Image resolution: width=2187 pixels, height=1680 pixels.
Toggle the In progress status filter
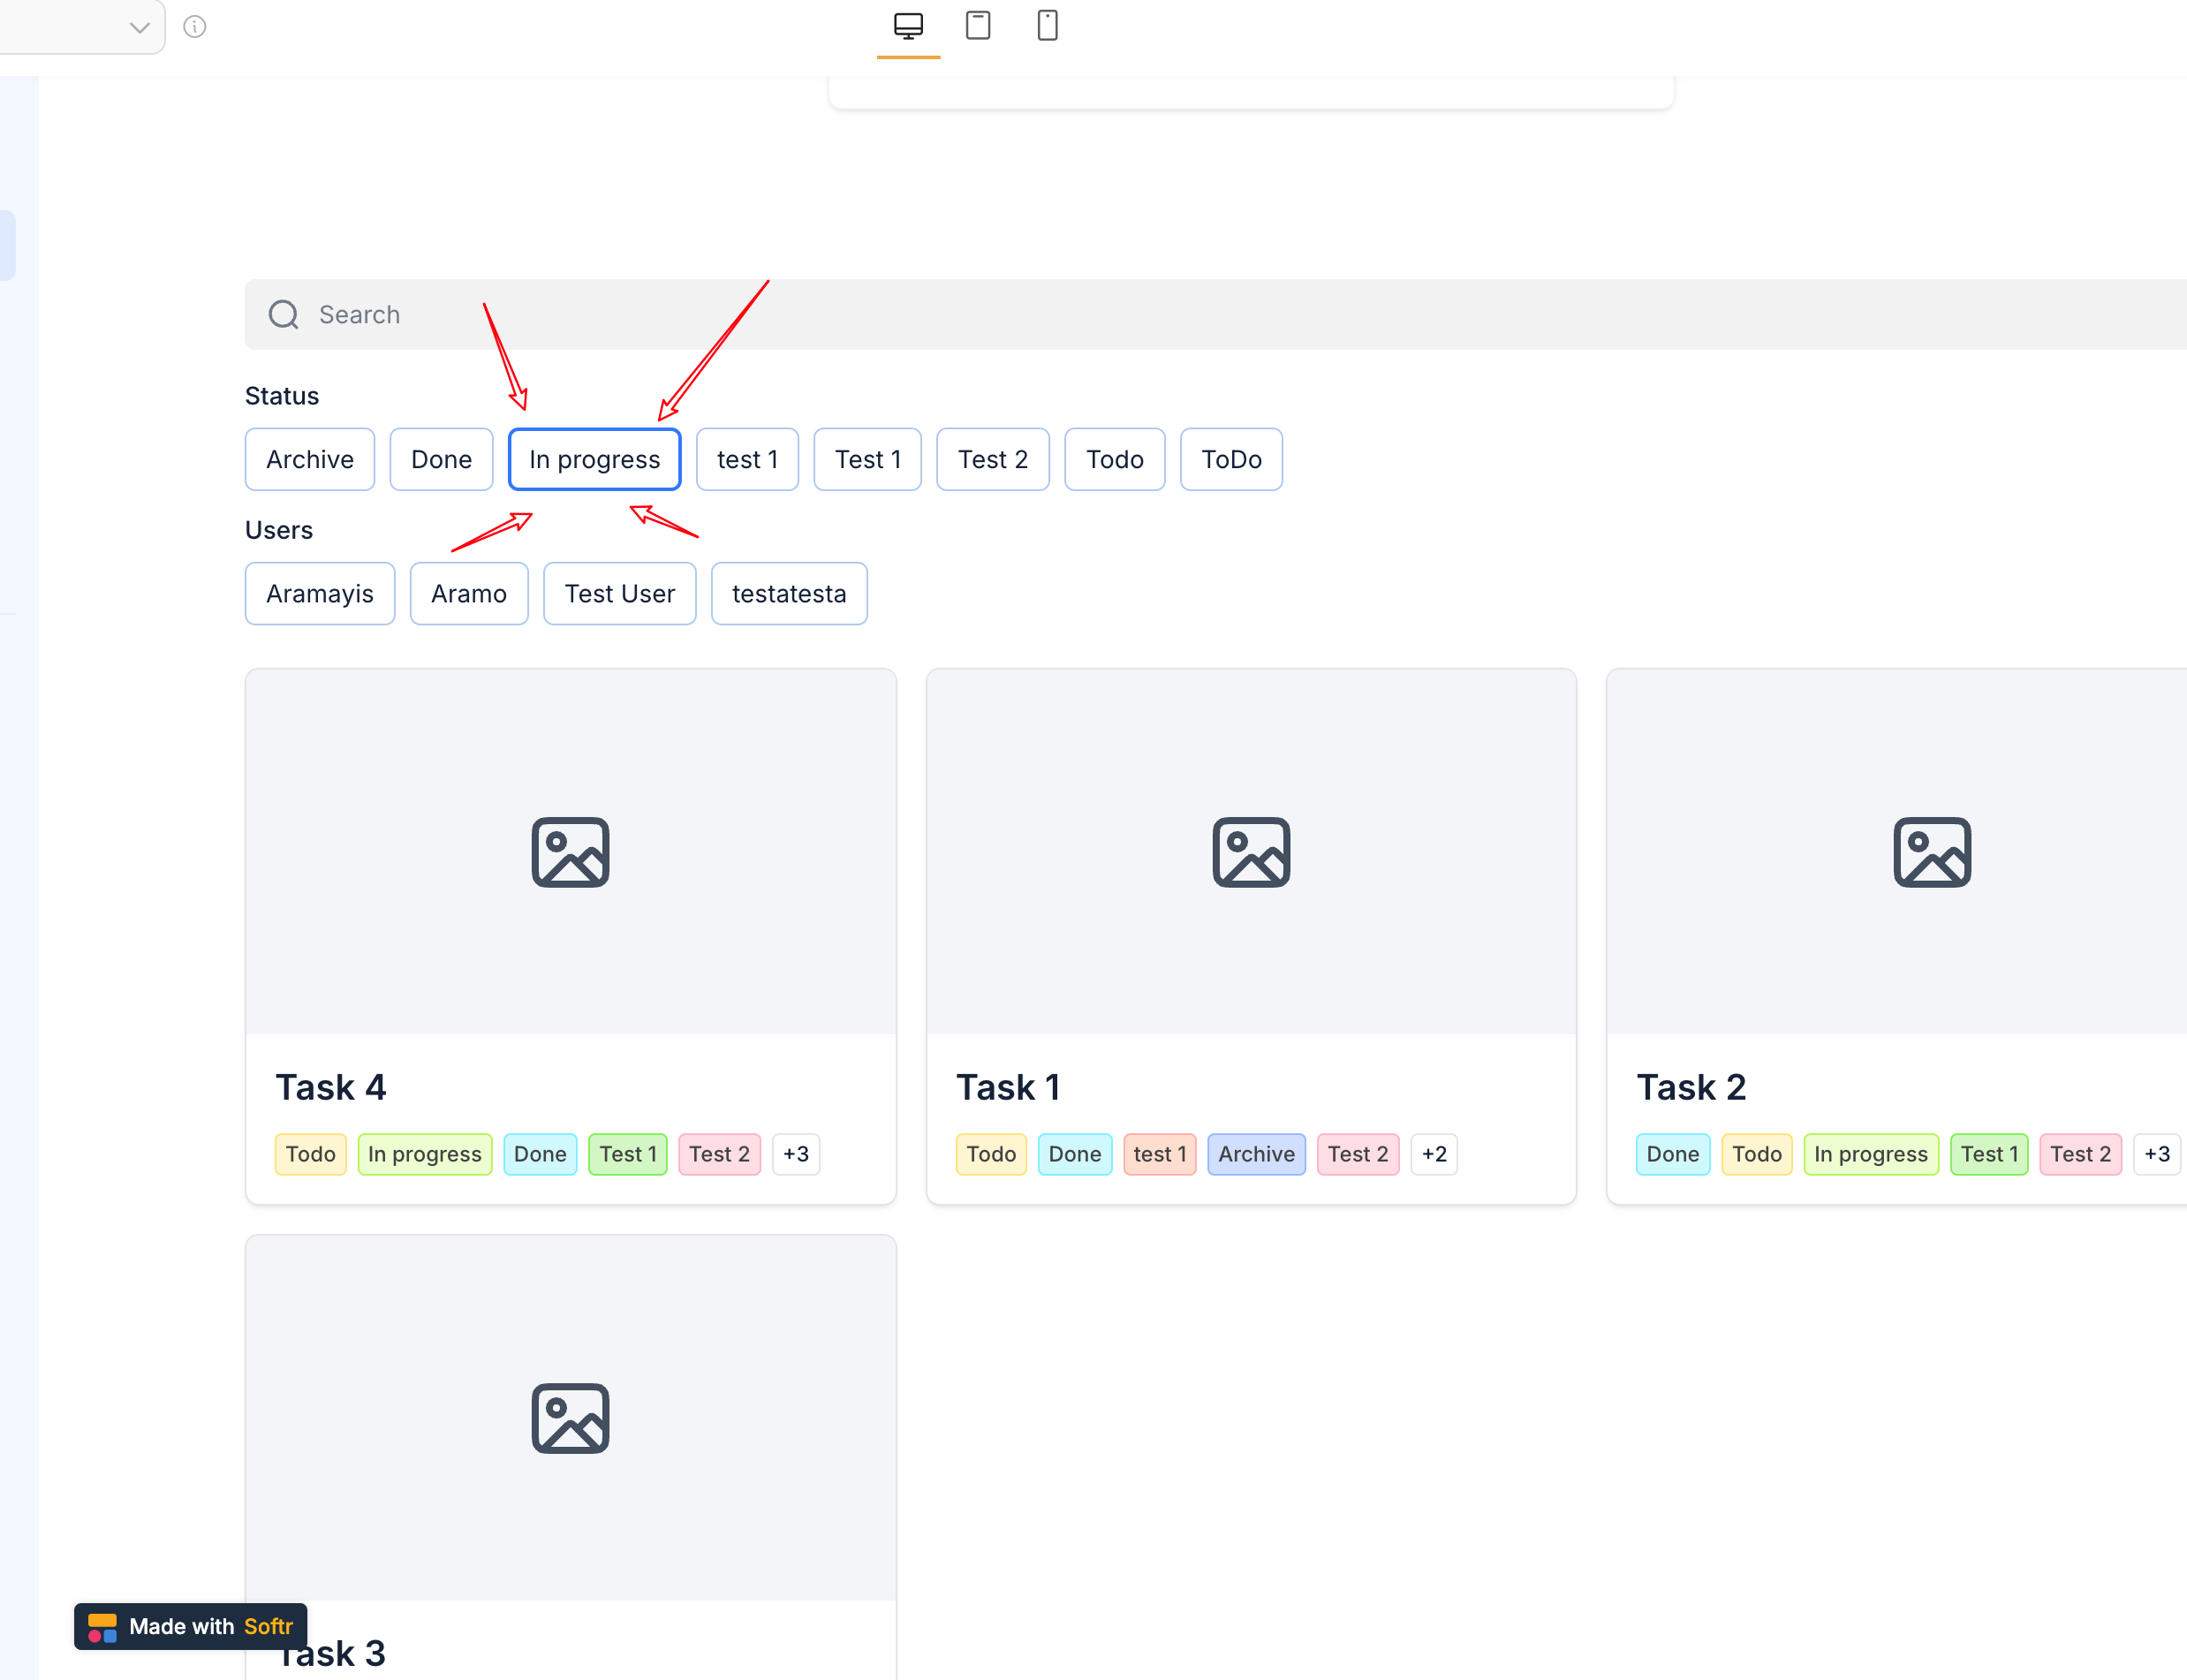[x=595, y=460]
